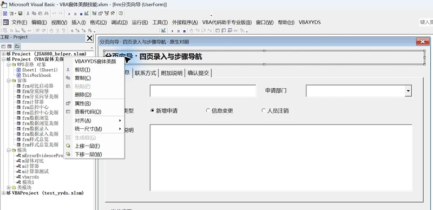Open the 文件(F) menu
Screen dimensions: 433x210
(19, 22)
